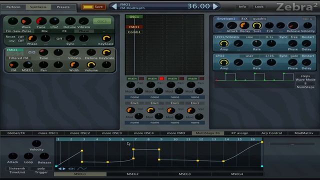Toggle OSC1 inv Off switch
Viewport: 320px width, 180px height.
[21, 41]
